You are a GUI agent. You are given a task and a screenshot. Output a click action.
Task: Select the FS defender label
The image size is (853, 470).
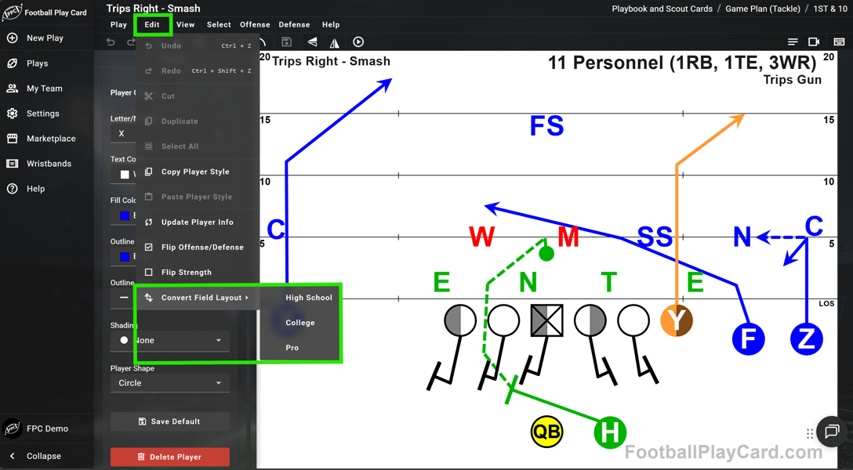point(546,126)
